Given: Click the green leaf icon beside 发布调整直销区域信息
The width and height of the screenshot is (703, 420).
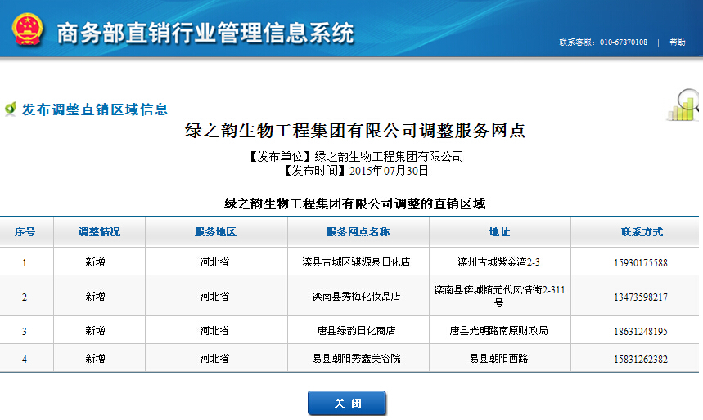Looking at the screenshot, I should pos(11,109).
